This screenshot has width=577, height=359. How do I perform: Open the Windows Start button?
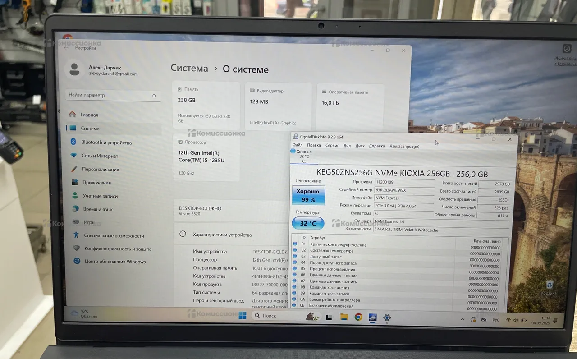(242, 315)
